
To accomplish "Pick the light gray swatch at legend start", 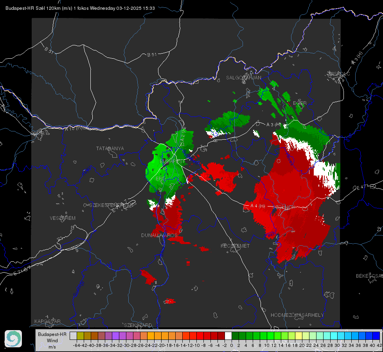I will point(73,336).
